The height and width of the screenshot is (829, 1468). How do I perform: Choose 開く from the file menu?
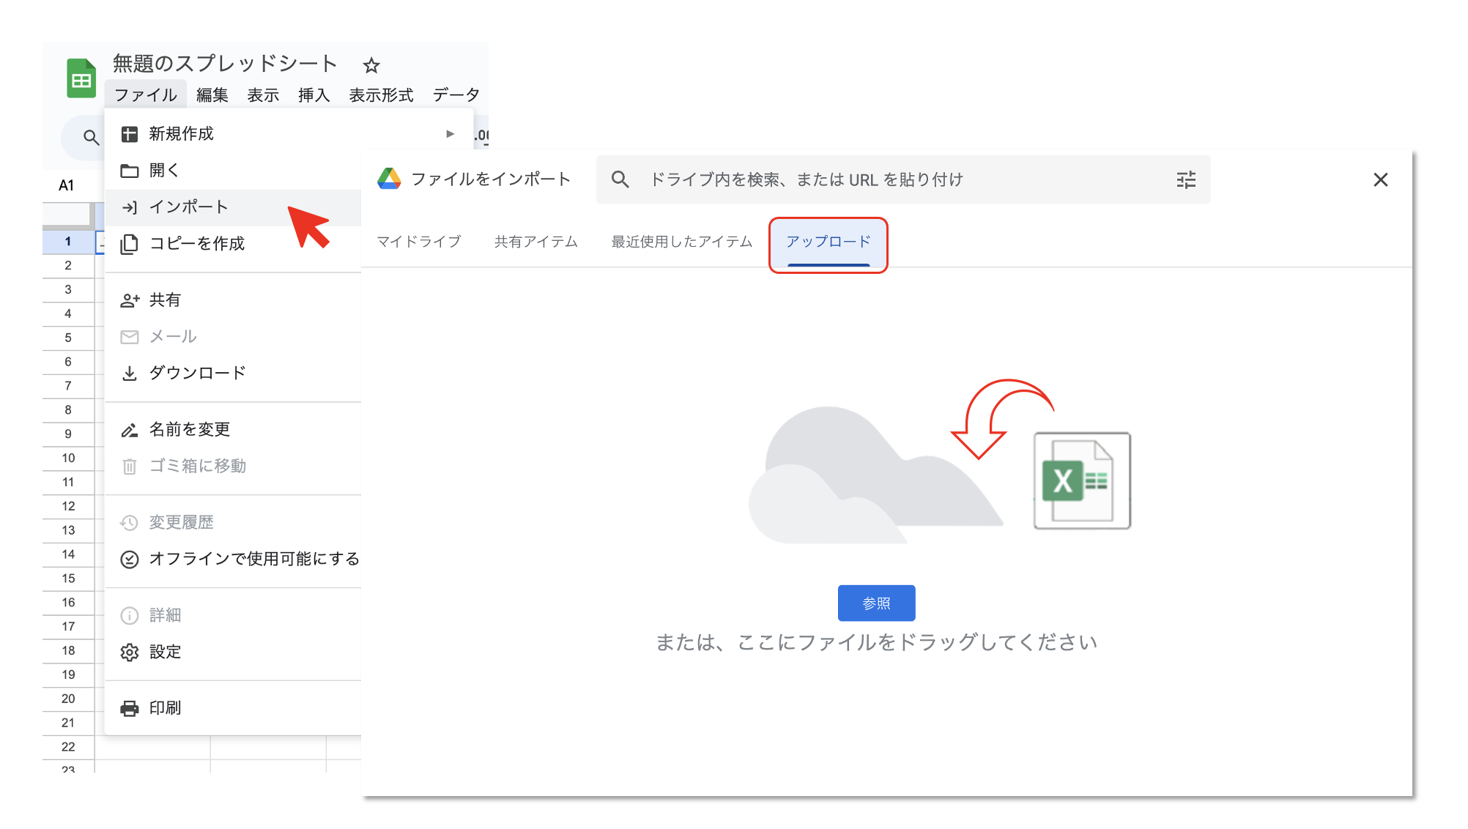pos(234,170)
